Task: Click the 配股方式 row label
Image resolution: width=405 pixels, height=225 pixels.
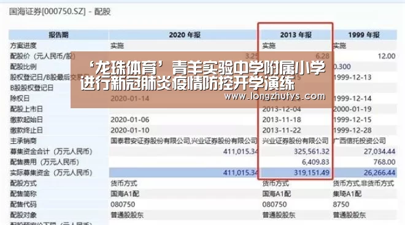Action: (x=23, y=183)
